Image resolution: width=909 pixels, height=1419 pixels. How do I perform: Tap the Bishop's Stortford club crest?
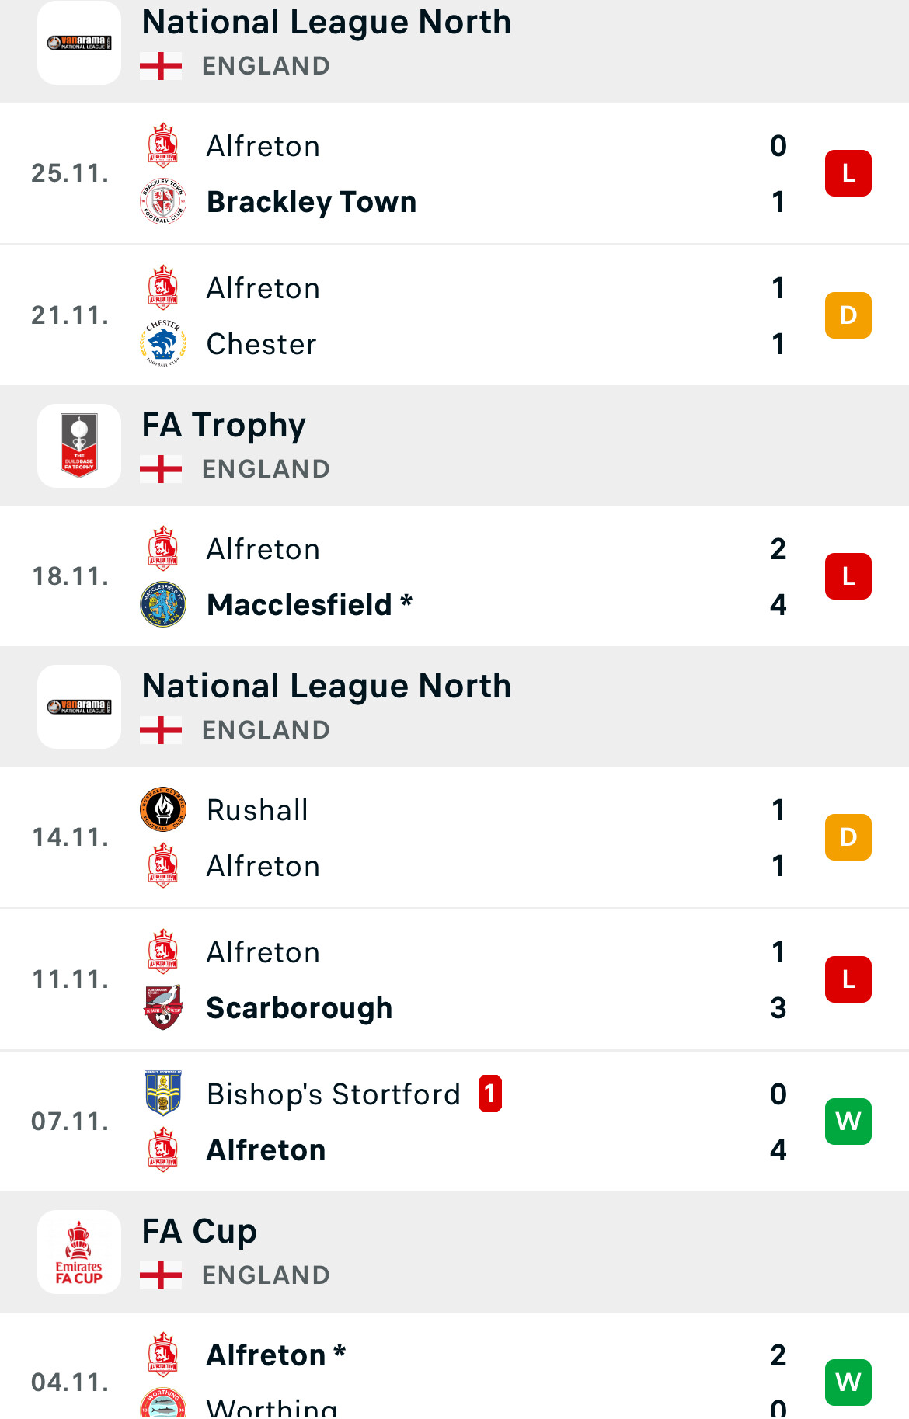click(163, 1094)
